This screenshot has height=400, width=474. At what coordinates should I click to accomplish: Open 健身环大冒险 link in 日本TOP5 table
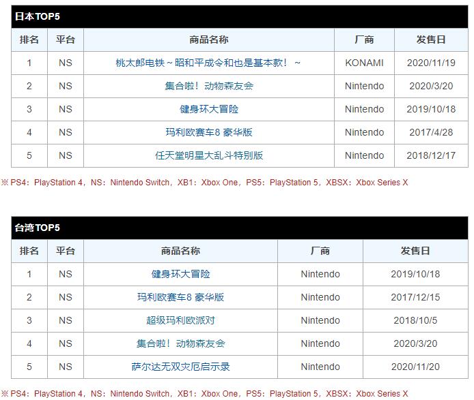click(x=209, y=109)
